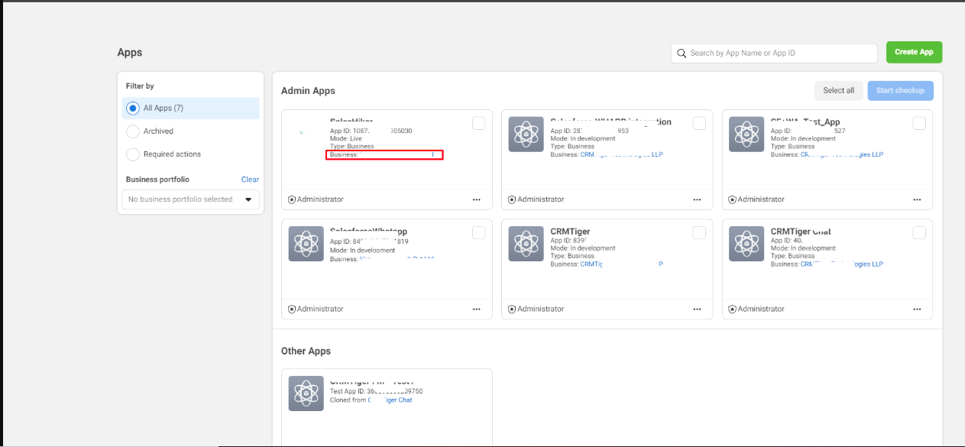Viewport: 965px width, 447px height.
Task: Focus the Search by App Name or App ID field
Action: point(774,53)
